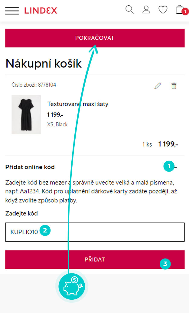Open the shopping bag icon
The image size is (189, 313).
pyautogui.click(x=180, y=10)
